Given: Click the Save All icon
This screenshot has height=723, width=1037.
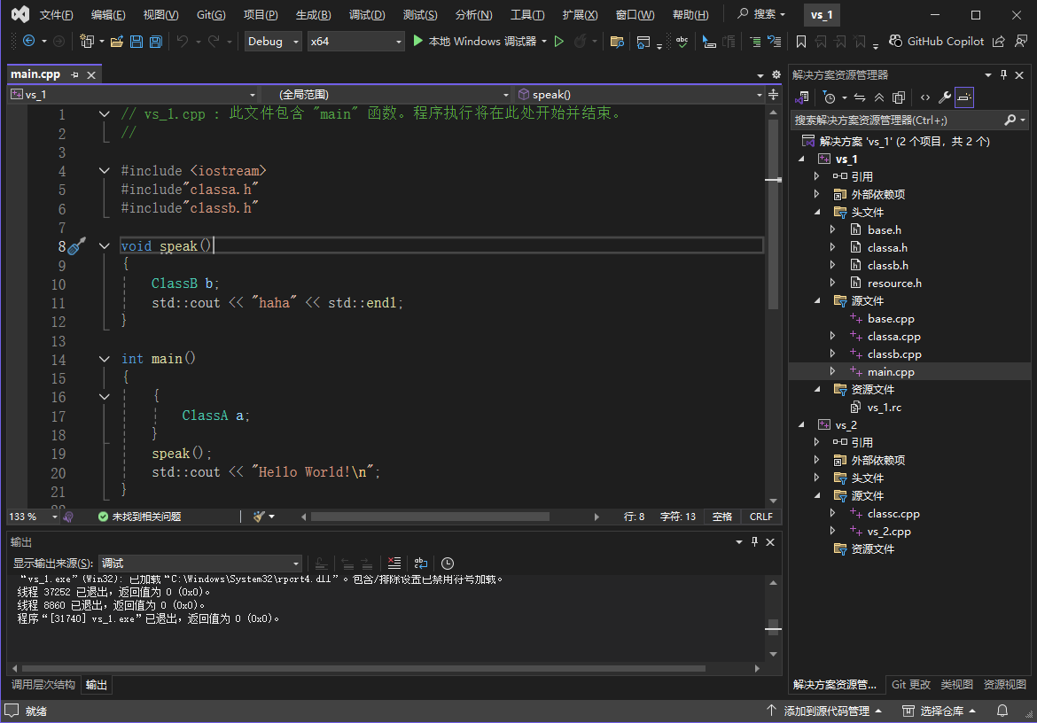Looking at the screenshot, I should tap(155, 41).
